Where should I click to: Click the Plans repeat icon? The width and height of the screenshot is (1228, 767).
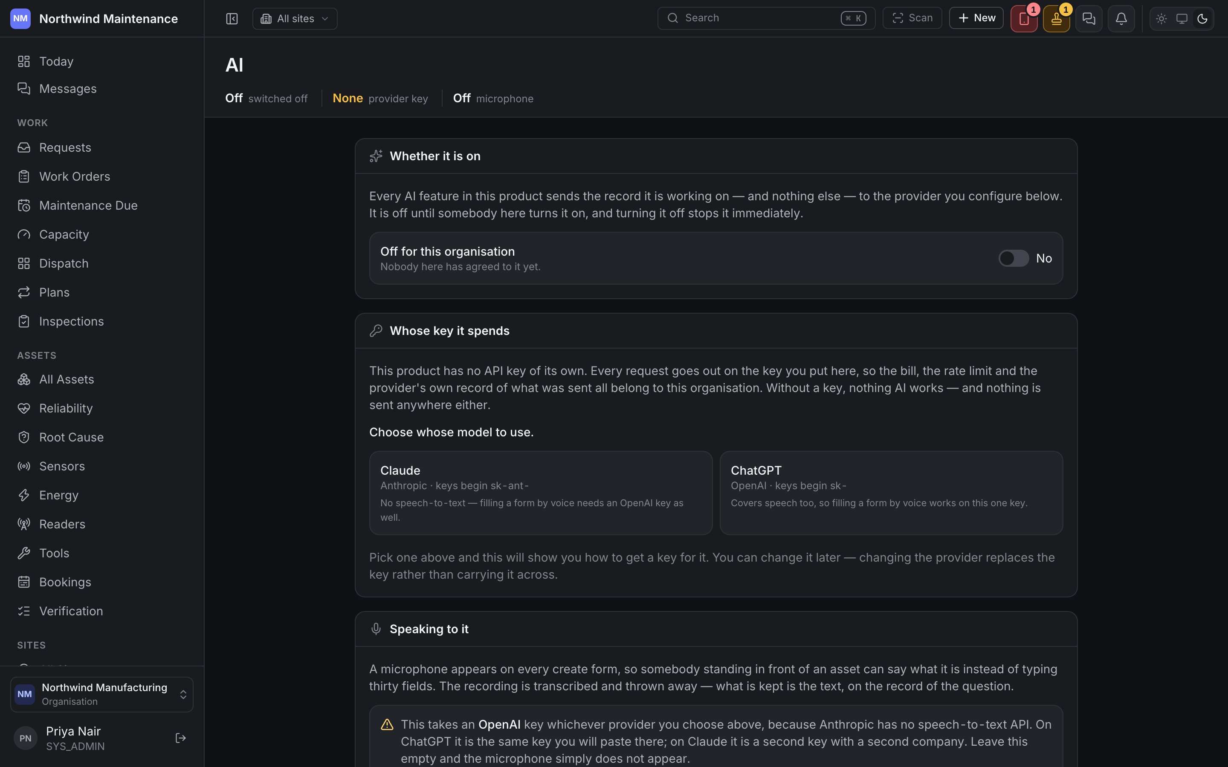click(x=24, y=292)
